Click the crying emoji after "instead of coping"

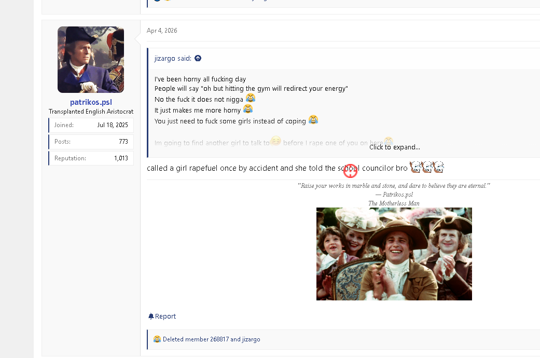(313, 119)
